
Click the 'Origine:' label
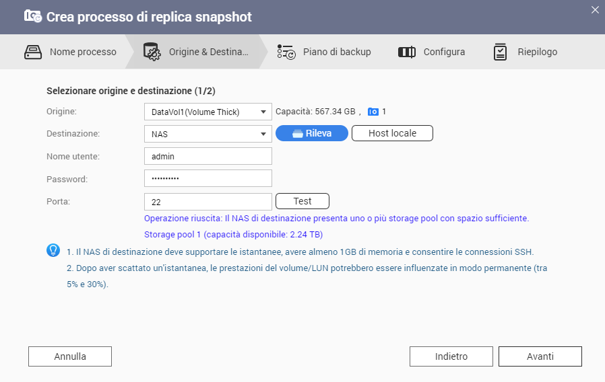(62, 112)
